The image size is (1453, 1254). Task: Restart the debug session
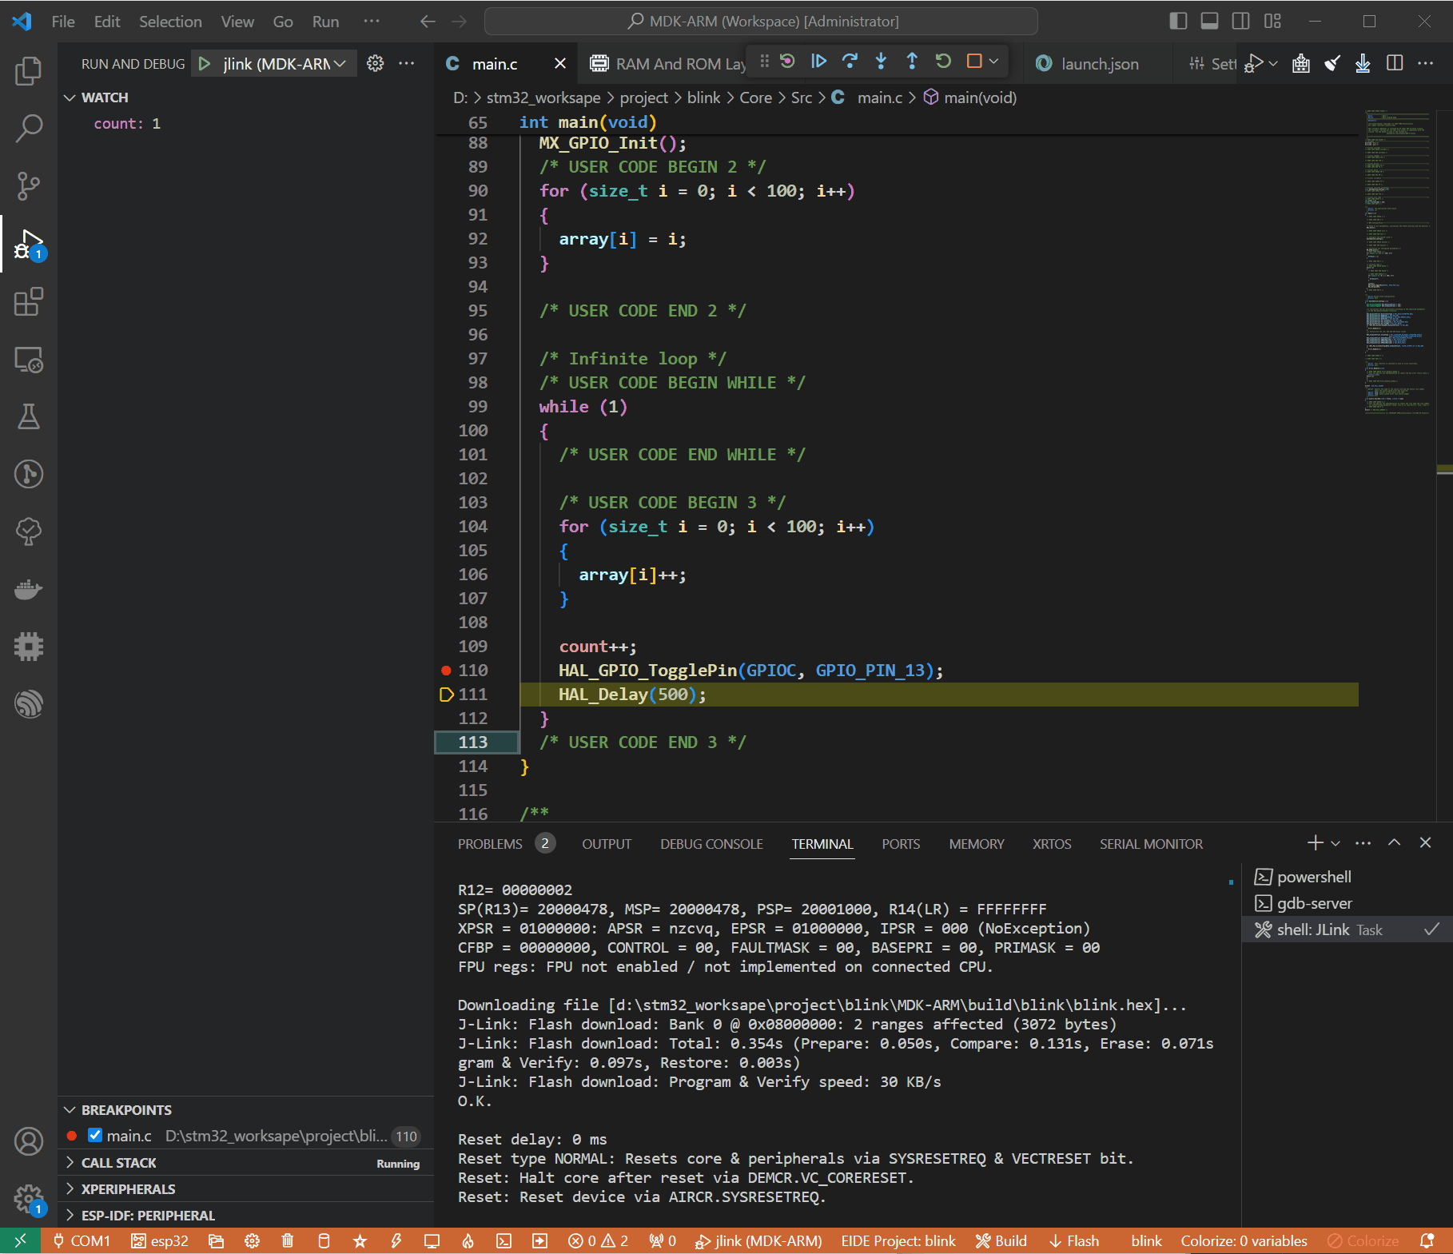coord(943,62)
